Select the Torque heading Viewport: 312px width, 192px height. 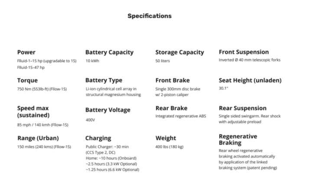tap(27, 80)
